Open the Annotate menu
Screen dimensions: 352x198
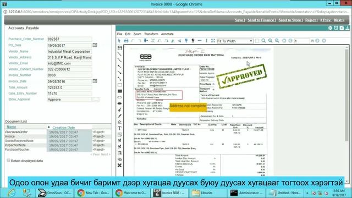coord(167,34)
